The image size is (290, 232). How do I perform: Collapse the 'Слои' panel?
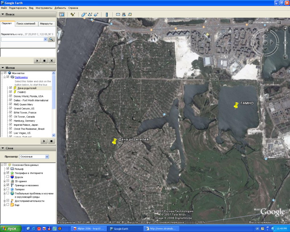click(x=3, y=148)
